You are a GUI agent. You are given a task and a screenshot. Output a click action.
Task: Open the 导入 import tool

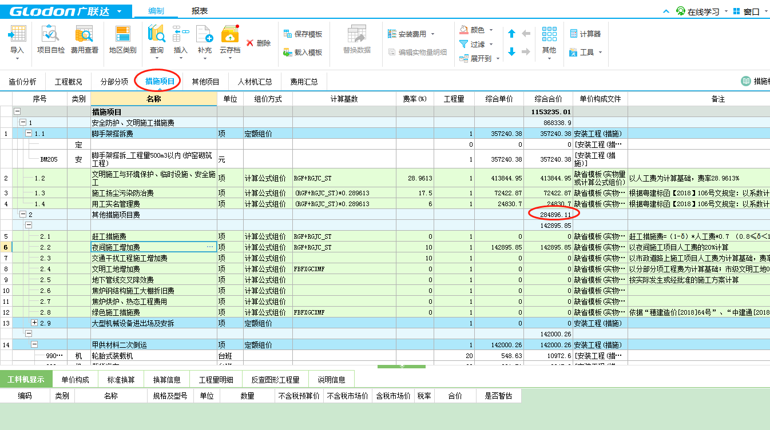pyautogui.click(x=17, y=42)
